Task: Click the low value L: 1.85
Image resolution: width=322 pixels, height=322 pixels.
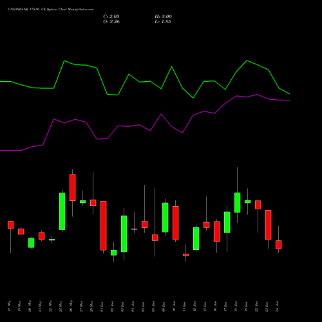Action: coord(163,22)
